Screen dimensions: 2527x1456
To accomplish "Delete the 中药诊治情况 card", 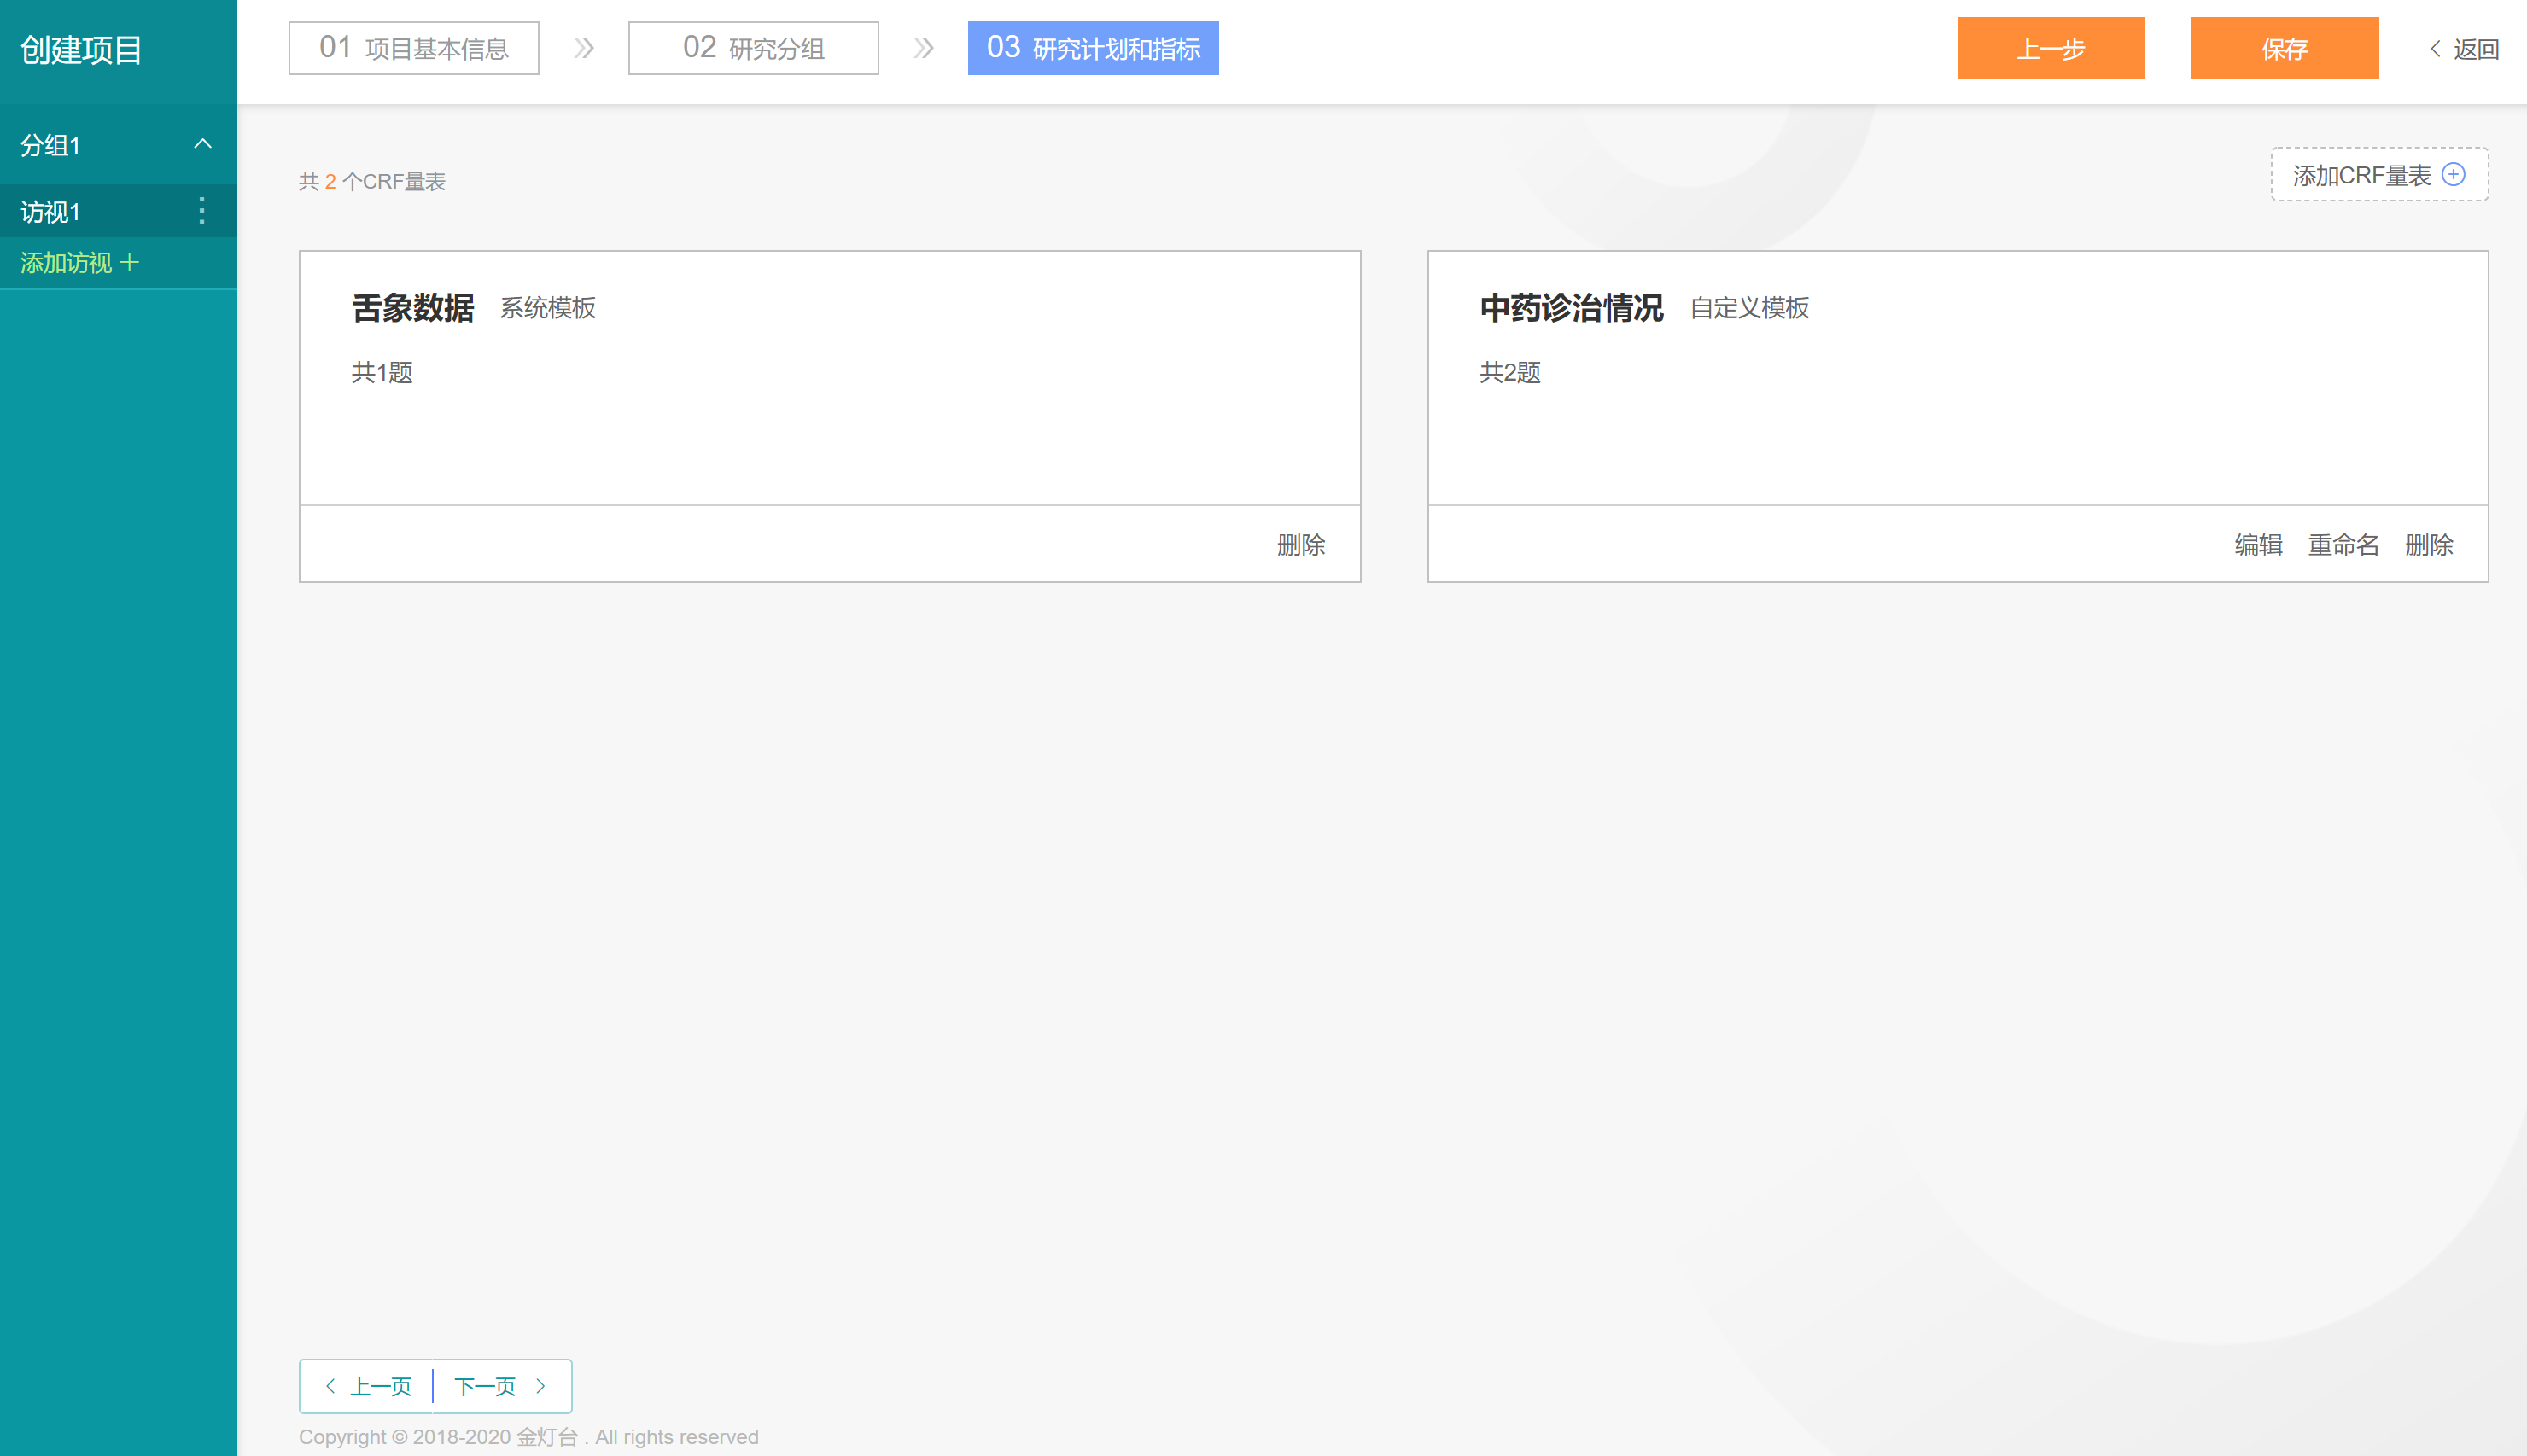I will [x=2428, y=545].
